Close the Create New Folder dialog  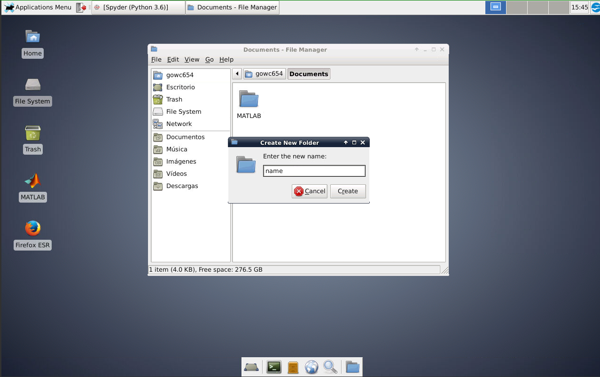pyautogui.click(x=363, y=142)
